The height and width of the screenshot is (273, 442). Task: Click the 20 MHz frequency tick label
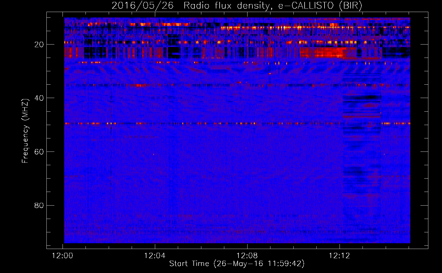coord(39,44)
